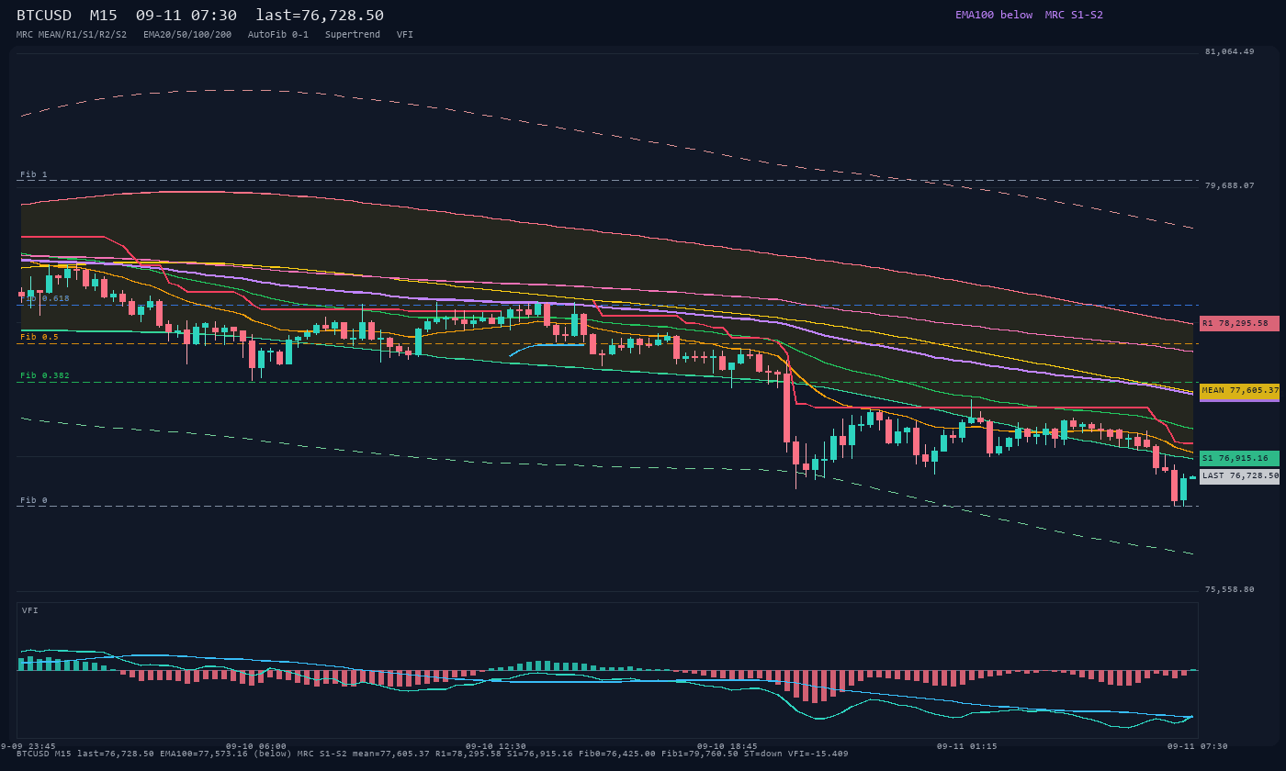The image size is (1286, 771).
Task: Click the VFI title inside the lower panel
Action: tap(30, 610)
